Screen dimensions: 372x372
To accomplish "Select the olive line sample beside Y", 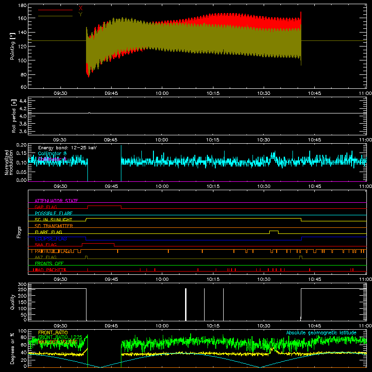I will tap(55, 16).
